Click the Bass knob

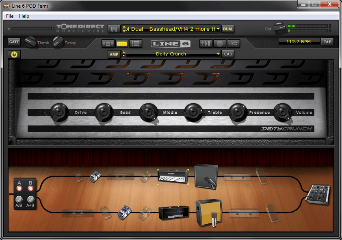(x=104, y=113)
